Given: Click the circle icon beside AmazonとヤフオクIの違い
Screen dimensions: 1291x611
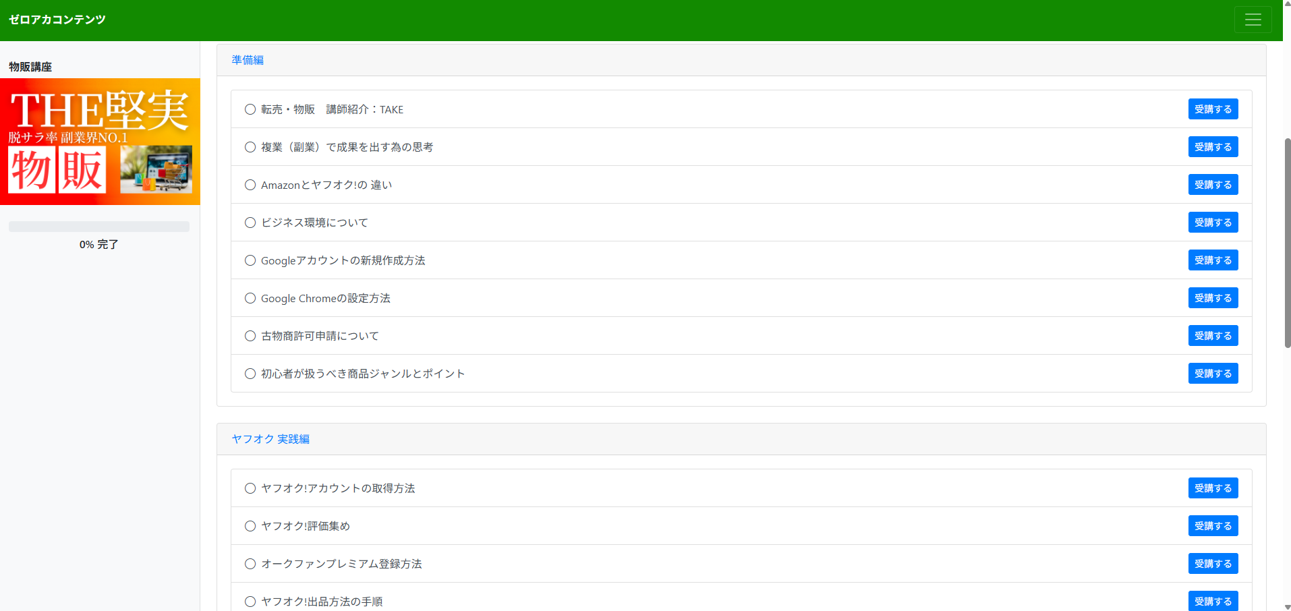Looking at the screenshot, I should 250,185.
